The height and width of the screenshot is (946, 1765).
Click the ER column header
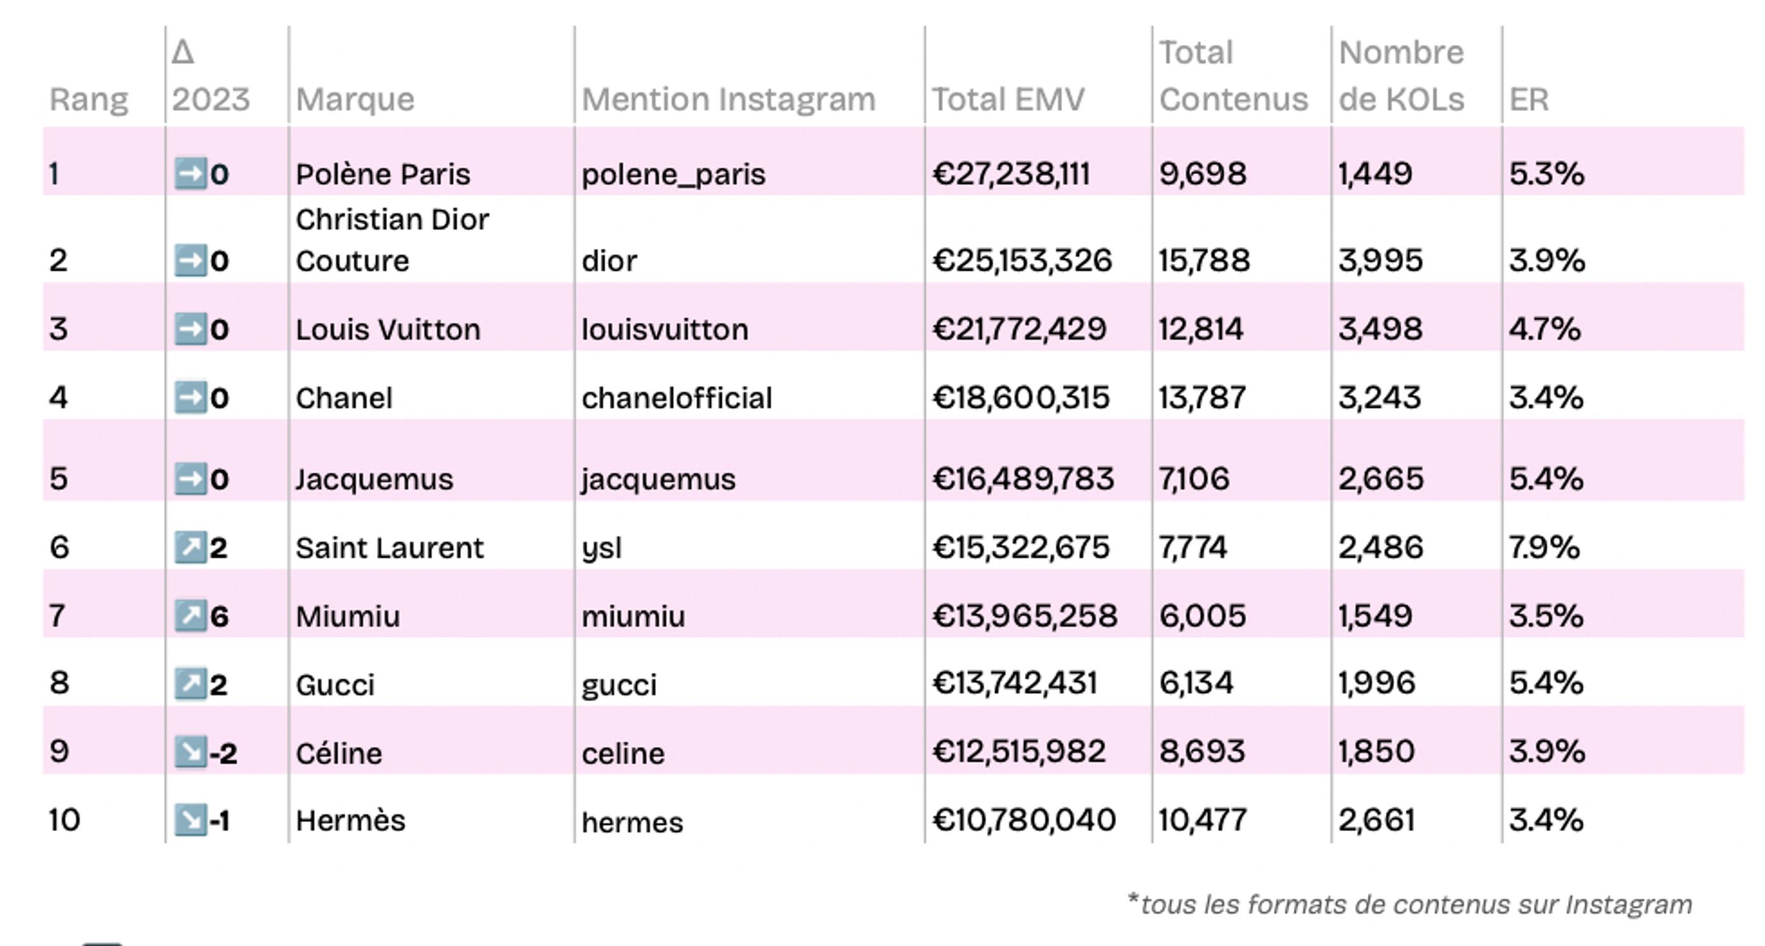pos(1529,100)
